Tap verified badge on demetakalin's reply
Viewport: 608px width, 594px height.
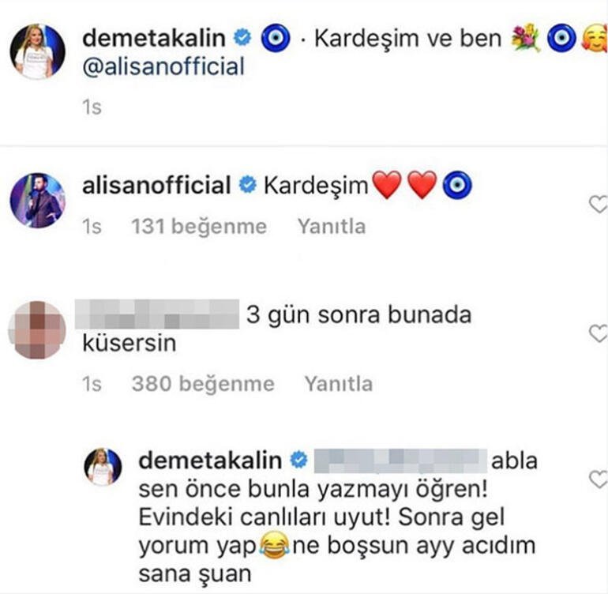(299, 461)
